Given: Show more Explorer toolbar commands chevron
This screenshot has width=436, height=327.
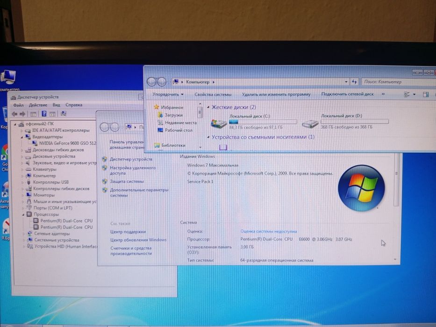Looking at the screenshot, I should (x=383, y=94).
